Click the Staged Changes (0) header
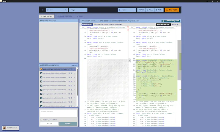Viewport: 220px width, 132px height. [59, 21]
